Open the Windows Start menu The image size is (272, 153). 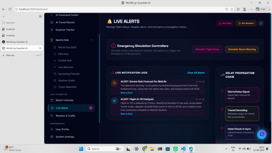pos(81,149)
